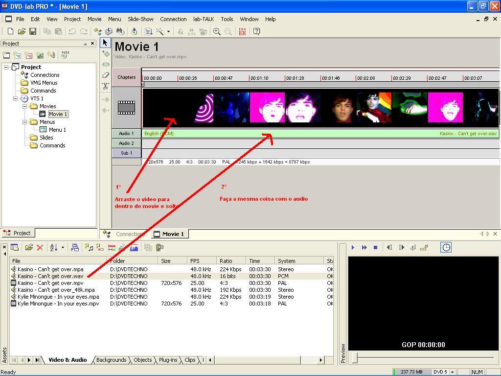Open the sort options dropdown arrow in Assets
501x376 pixels.
pyautogui.click(x=63, y=247)
